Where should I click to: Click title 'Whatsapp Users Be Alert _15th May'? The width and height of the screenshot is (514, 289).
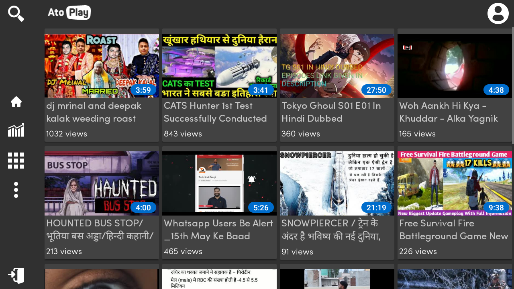(218, 230)
